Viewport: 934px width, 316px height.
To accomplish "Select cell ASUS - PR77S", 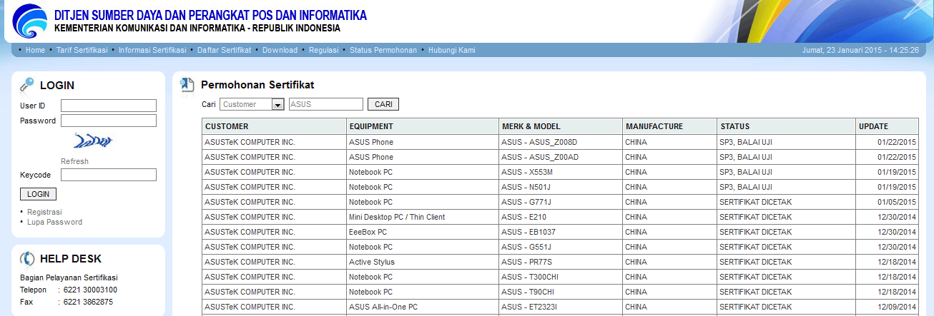I will point(561,262).
